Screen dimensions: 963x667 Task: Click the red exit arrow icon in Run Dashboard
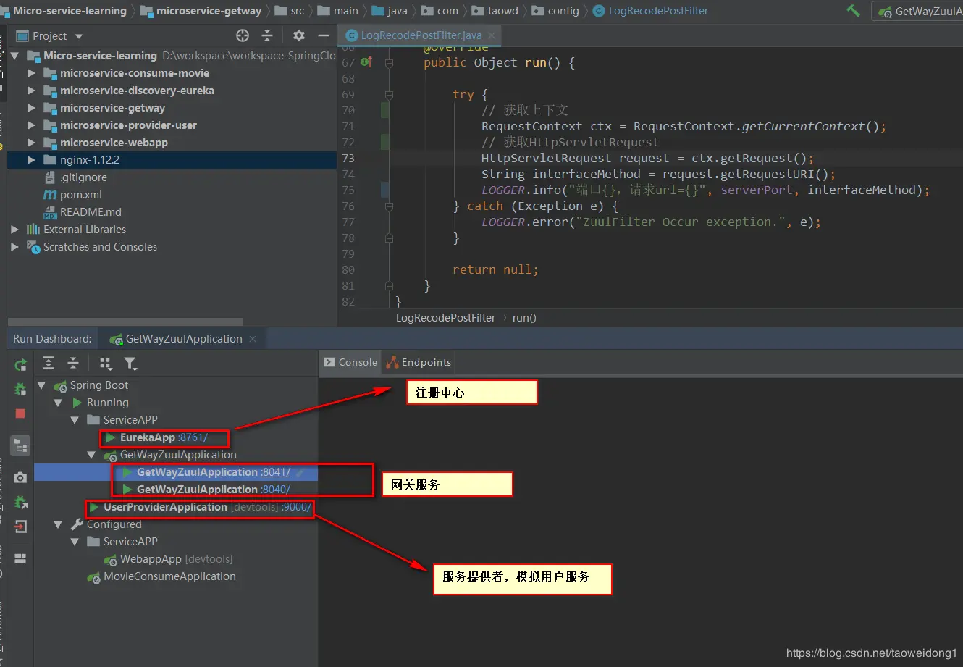pos(20,527)
